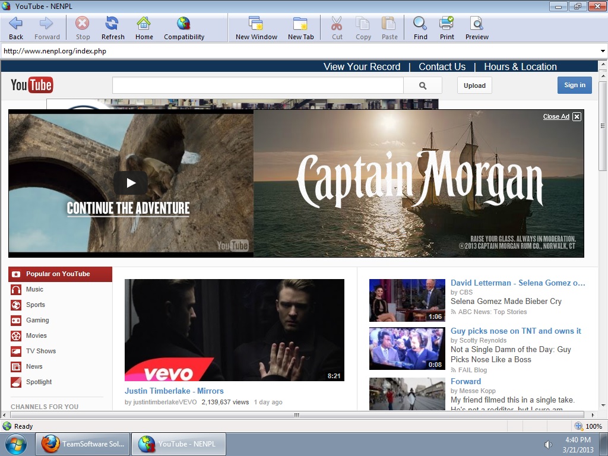Open News category in sidebar

[34, 366]
